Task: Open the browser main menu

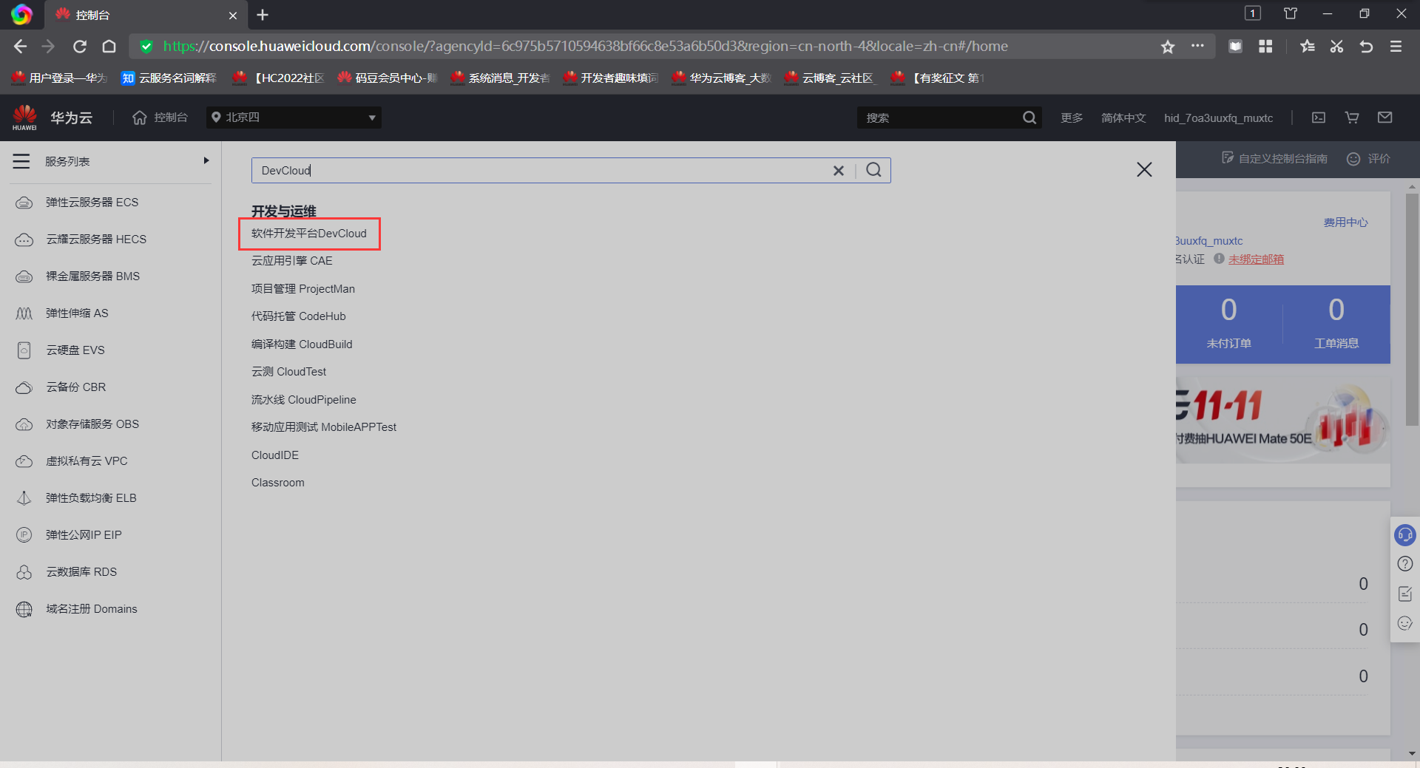Action: point(1396,47)
